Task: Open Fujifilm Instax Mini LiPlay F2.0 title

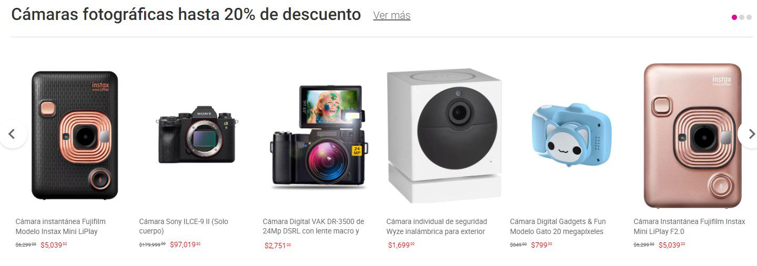Action: (689, 227)
